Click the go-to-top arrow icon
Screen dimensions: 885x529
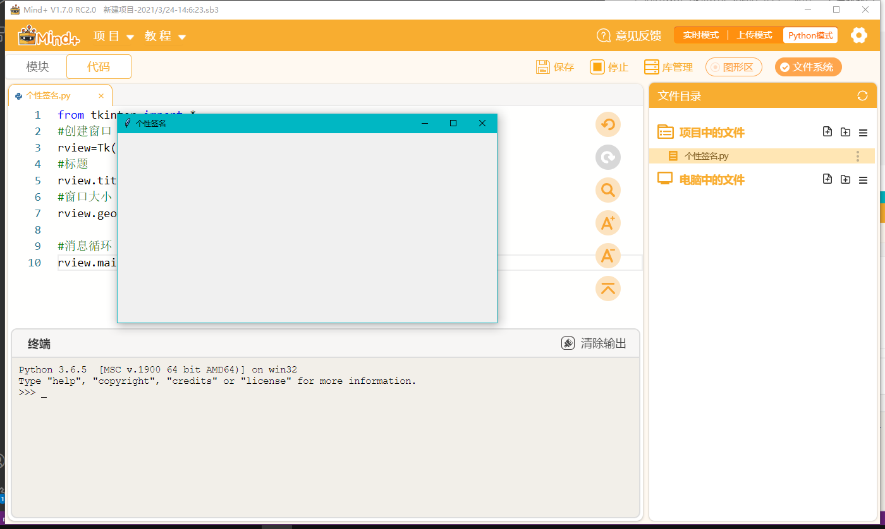(608, 288)
